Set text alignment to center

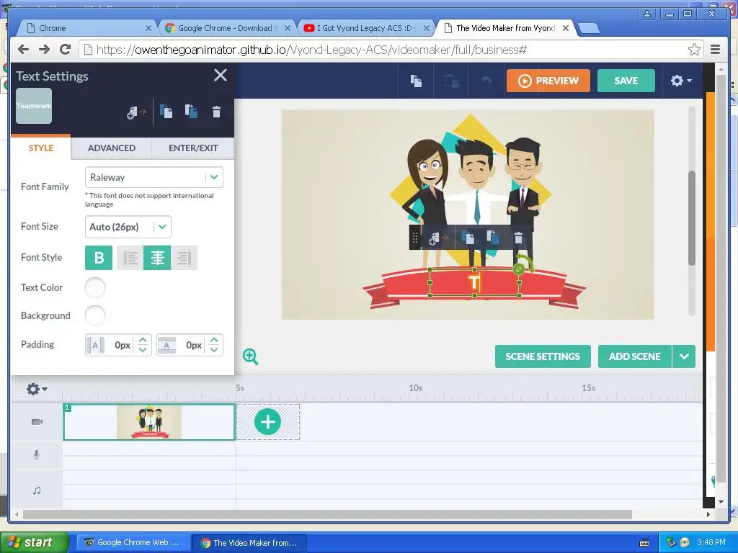tap(157, 258)
